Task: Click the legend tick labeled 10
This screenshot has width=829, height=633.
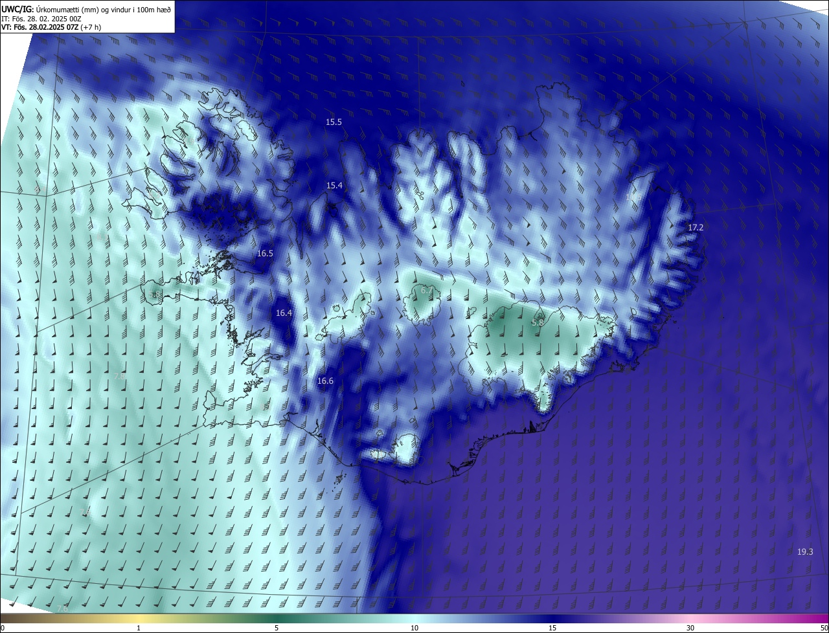Action: [x=414, y=628]
